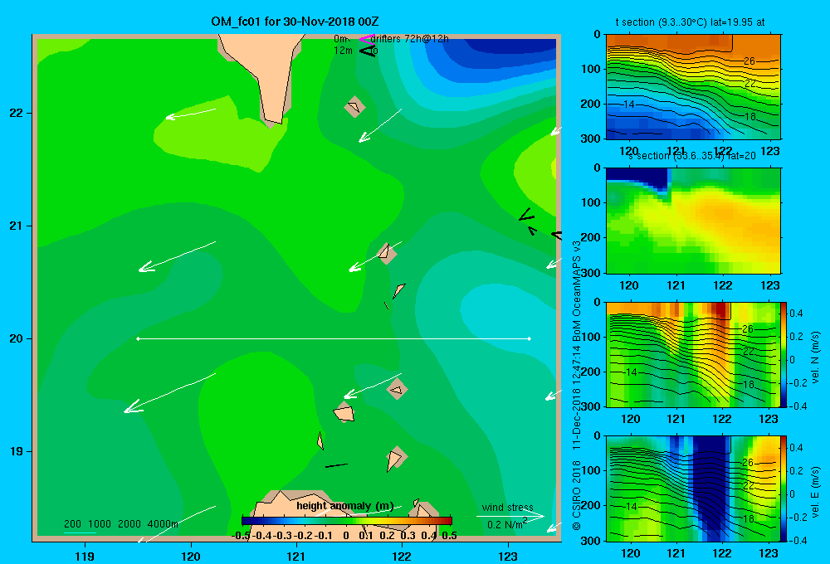830x564 pixels.
Task: Click the title "OM_fc01 for 30-Nov-2018 00Z"
Action: 295,22
